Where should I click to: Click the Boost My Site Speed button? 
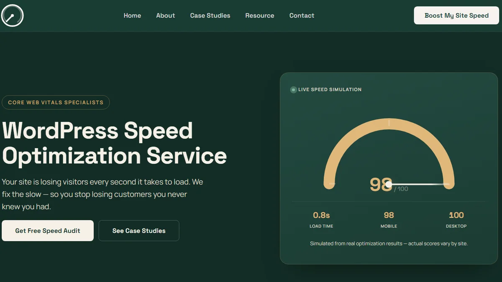point(456,15)
